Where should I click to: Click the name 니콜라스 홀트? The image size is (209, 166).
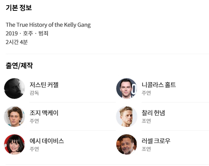coord(158,85)
